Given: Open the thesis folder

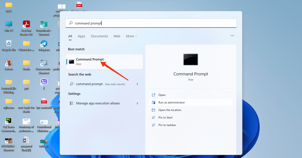Looking at the screenshot, I should point(26,65).
